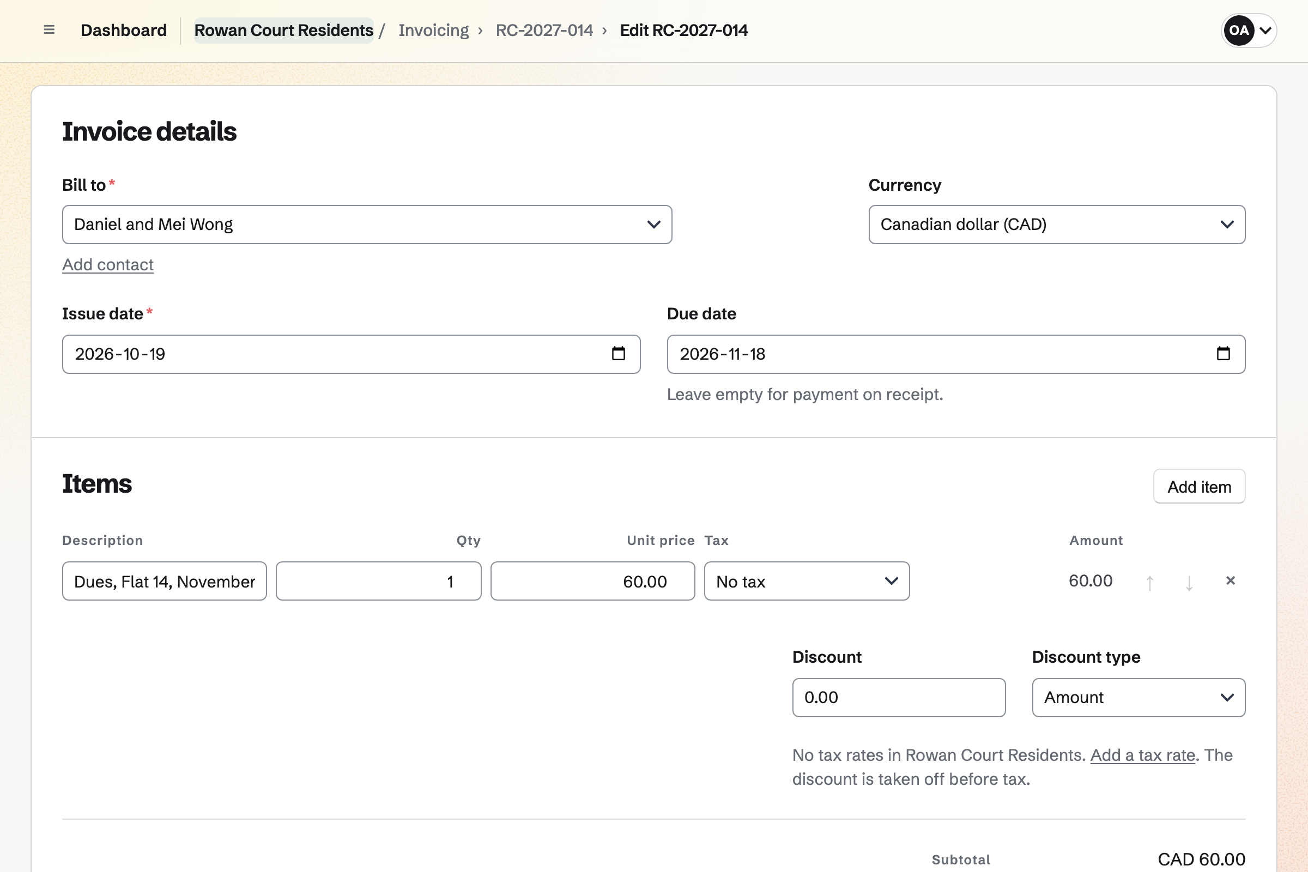Expand the Bill to contact dropdown
The height and width of the screenshot is (872, 1308).
coord(367,225)
